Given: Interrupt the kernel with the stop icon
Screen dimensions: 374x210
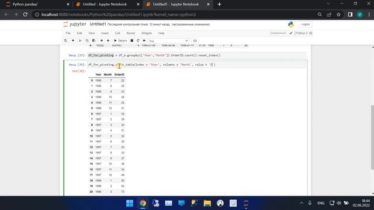Looking at the screenshot, I should [x=131, y=41].
